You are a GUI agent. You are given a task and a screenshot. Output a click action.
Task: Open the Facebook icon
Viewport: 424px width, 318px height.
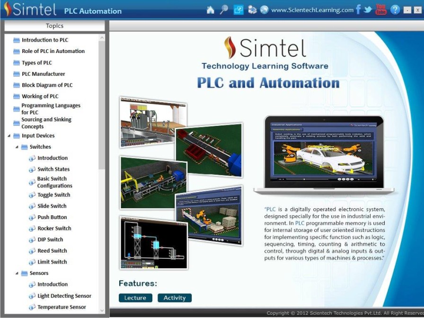(358, 9)
